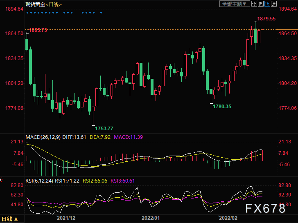Select the right 1804.20 price axis label
The height and width of the screenshot is (223, 298).
click(287, 83)
